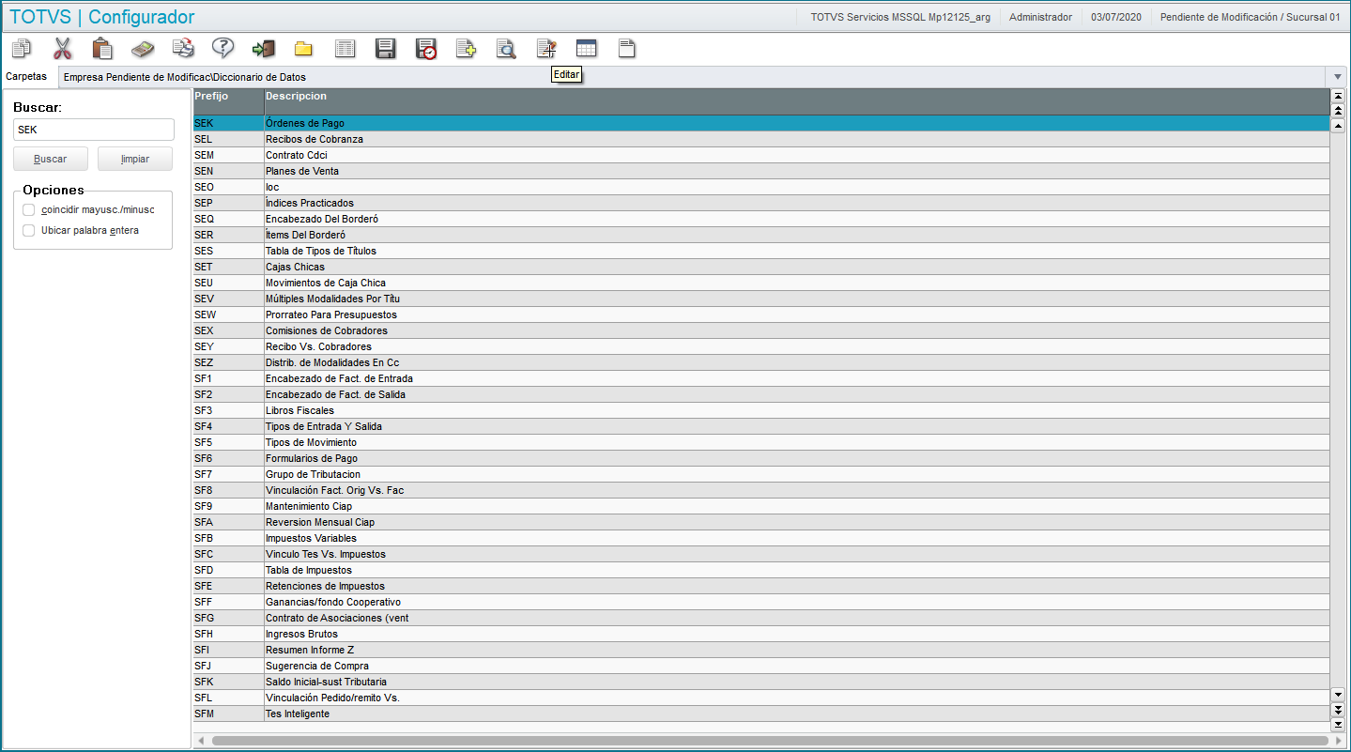The height and width of the screenshot is (752, 1351).
Task: Select the Órdenes de Pago row
Action: pos(761,123)
